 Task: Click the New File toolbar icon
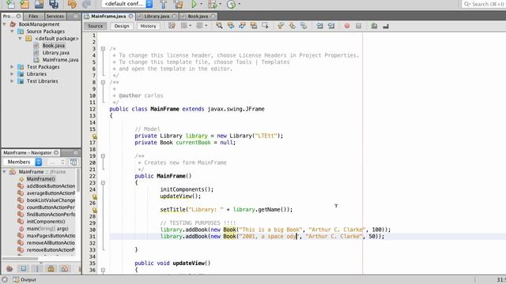pos(10,4)
